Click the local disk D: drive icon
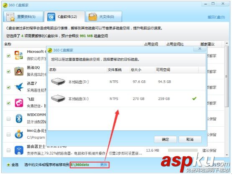Screen dimensions: 232x175 coord(58,82)
